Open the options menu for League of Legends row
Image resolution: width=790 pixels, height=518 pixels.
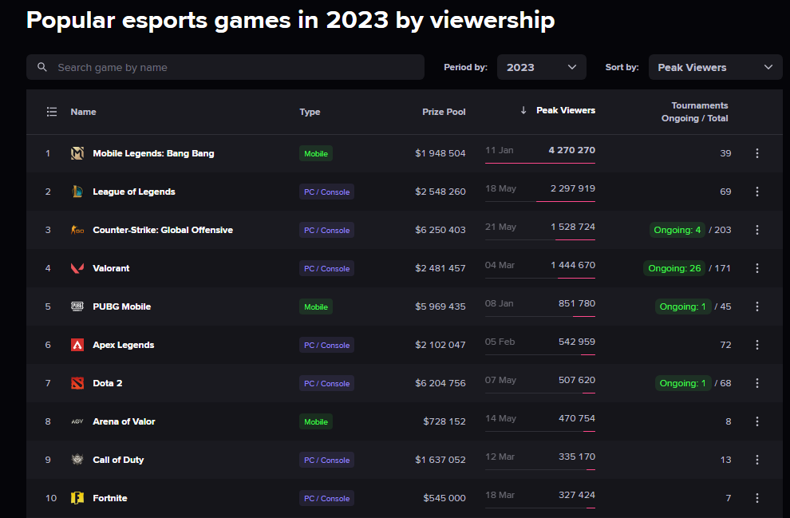756,192
